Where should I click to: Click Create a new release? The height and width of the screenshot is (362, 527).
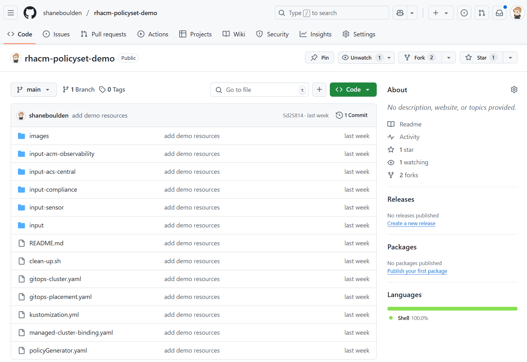click(x=411, y=223)
